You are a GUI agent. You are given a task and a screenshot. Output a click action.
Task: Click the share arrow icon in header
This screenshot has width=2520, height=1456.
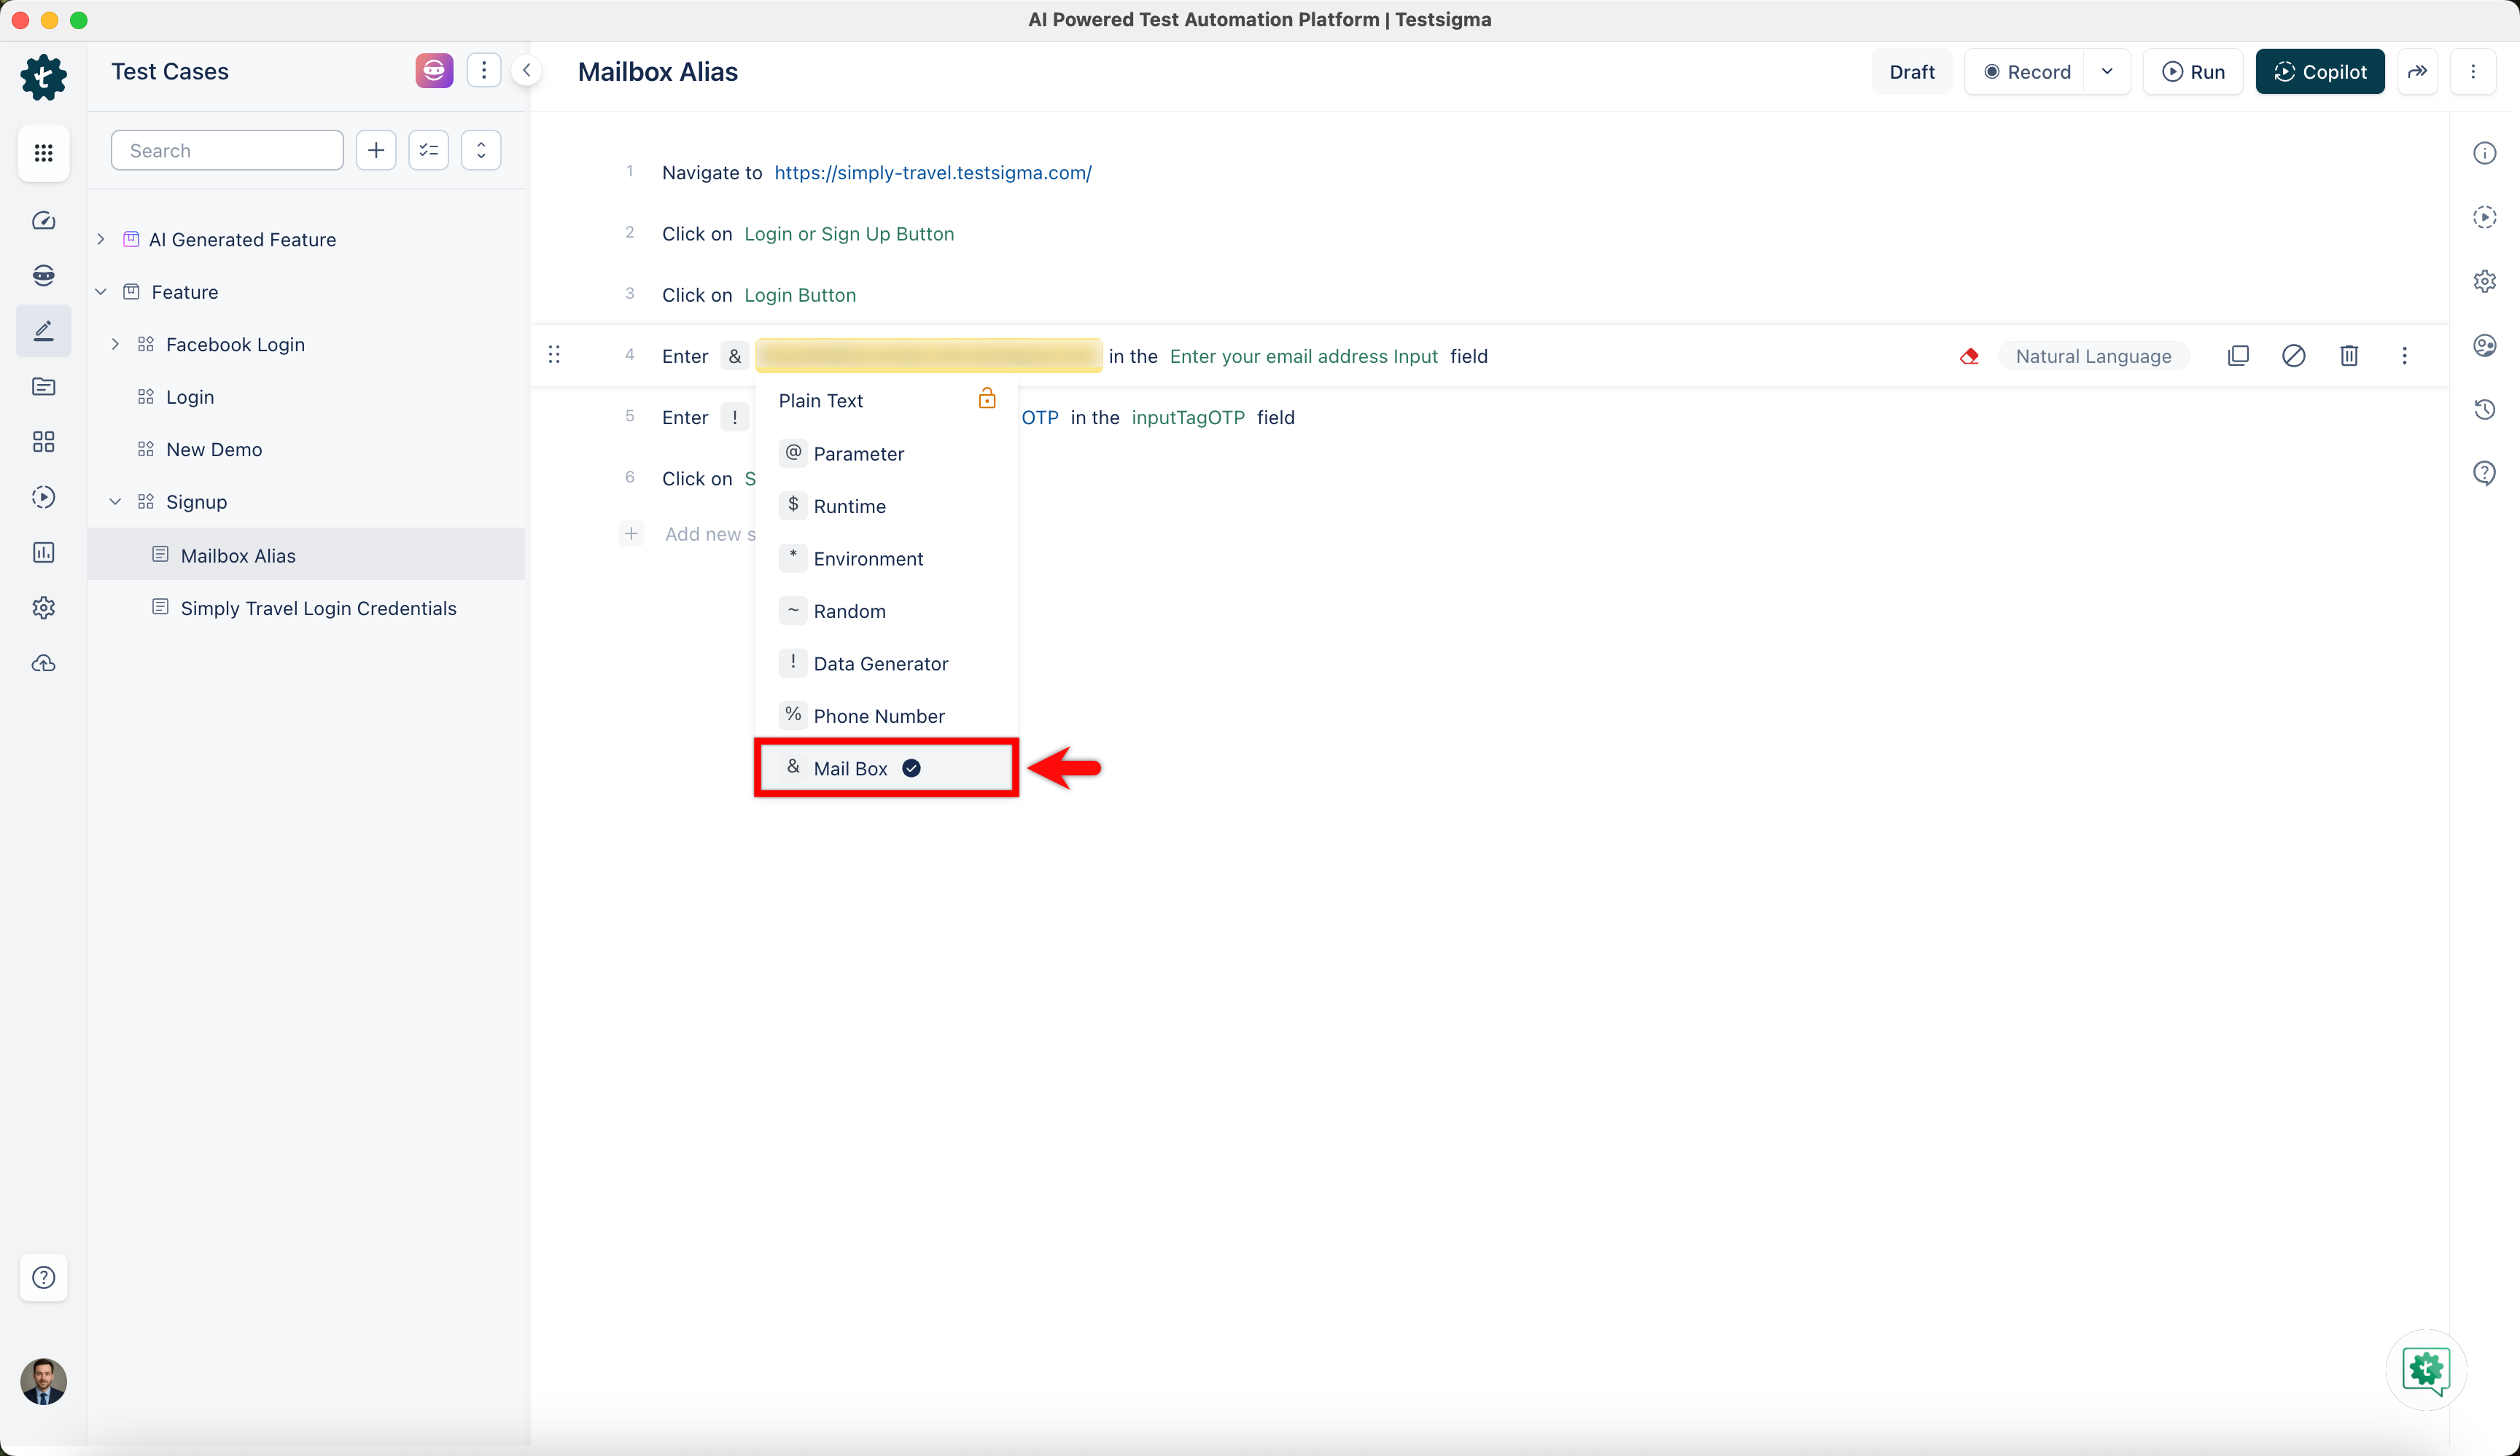tap(2417, 72)
